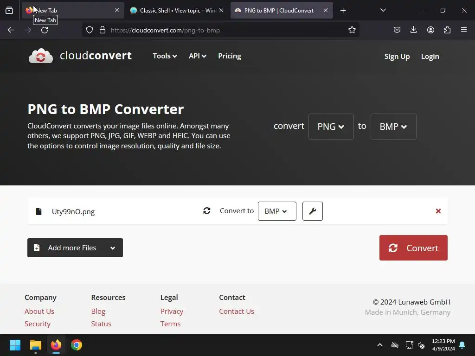
Task: Click Login link
Action: click(x=430, y=57)
